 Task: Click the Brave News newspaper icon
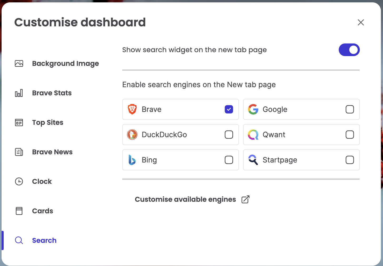tap(19, 152)
